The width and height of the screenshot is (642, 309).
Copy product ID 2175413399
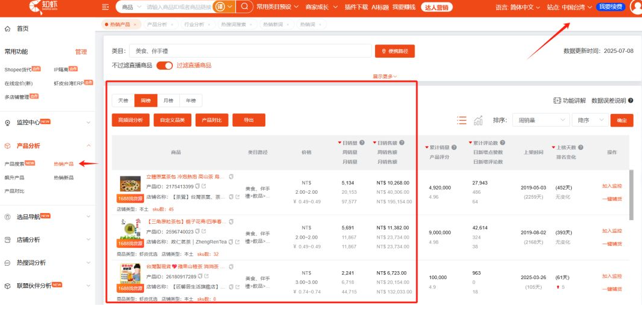tap(197, 187)
